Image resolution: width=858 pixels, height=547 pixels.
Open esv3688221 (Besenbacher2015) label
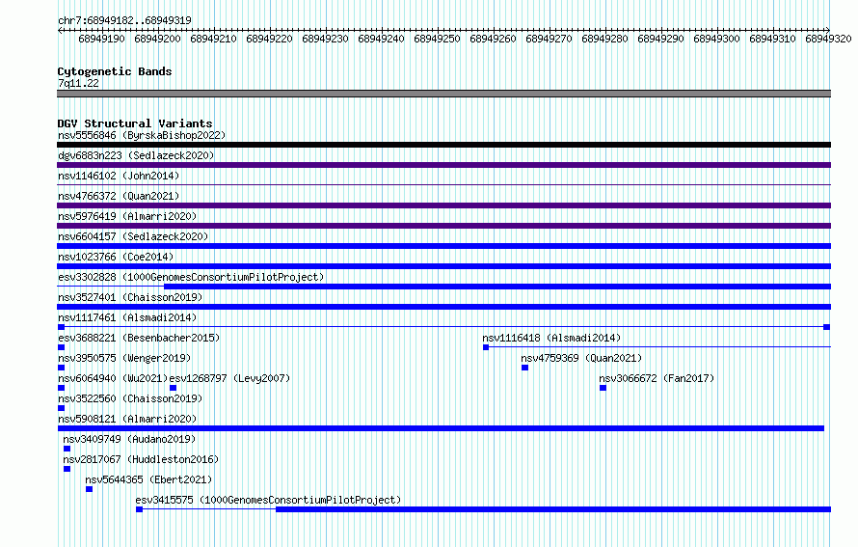(139, 338)
